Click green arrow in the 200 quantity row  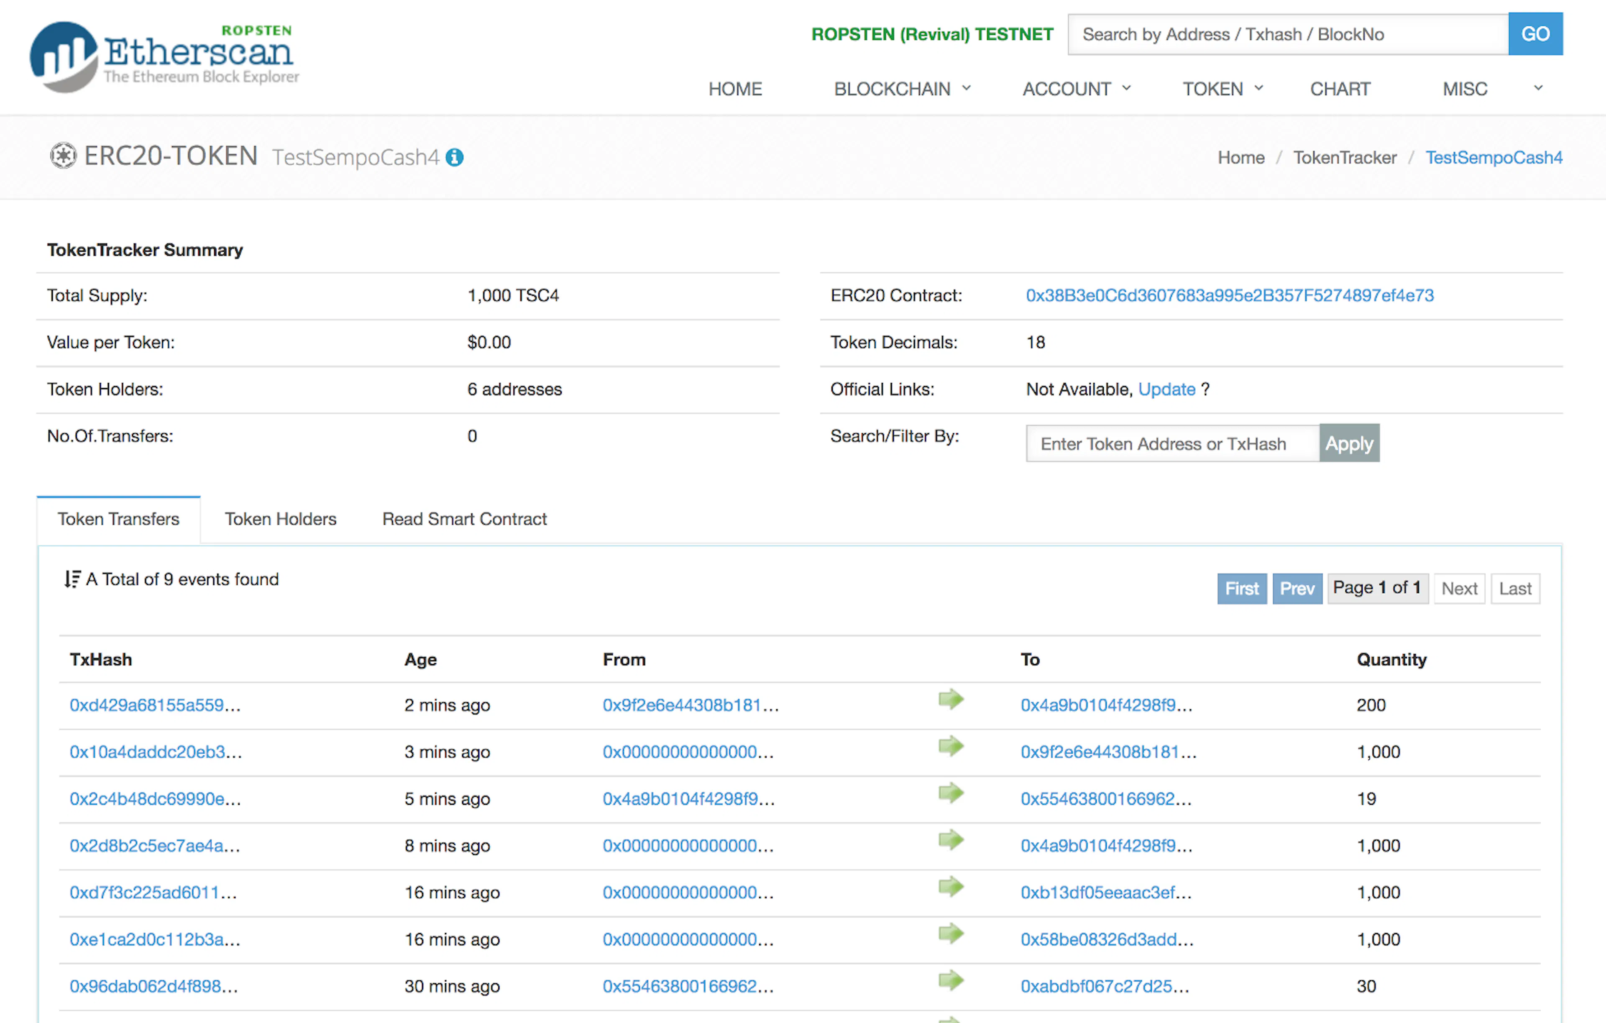pos(950,700)
